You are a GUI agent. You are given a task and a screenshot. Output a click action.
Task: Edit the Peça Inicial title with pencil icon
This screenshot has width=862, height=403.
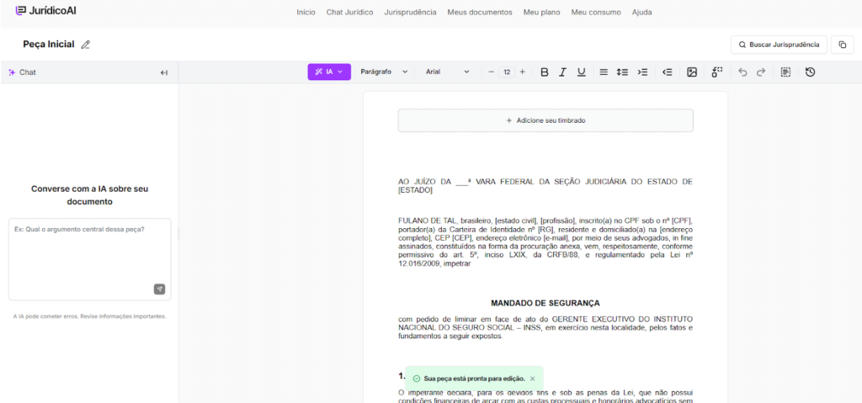point(85,45)
